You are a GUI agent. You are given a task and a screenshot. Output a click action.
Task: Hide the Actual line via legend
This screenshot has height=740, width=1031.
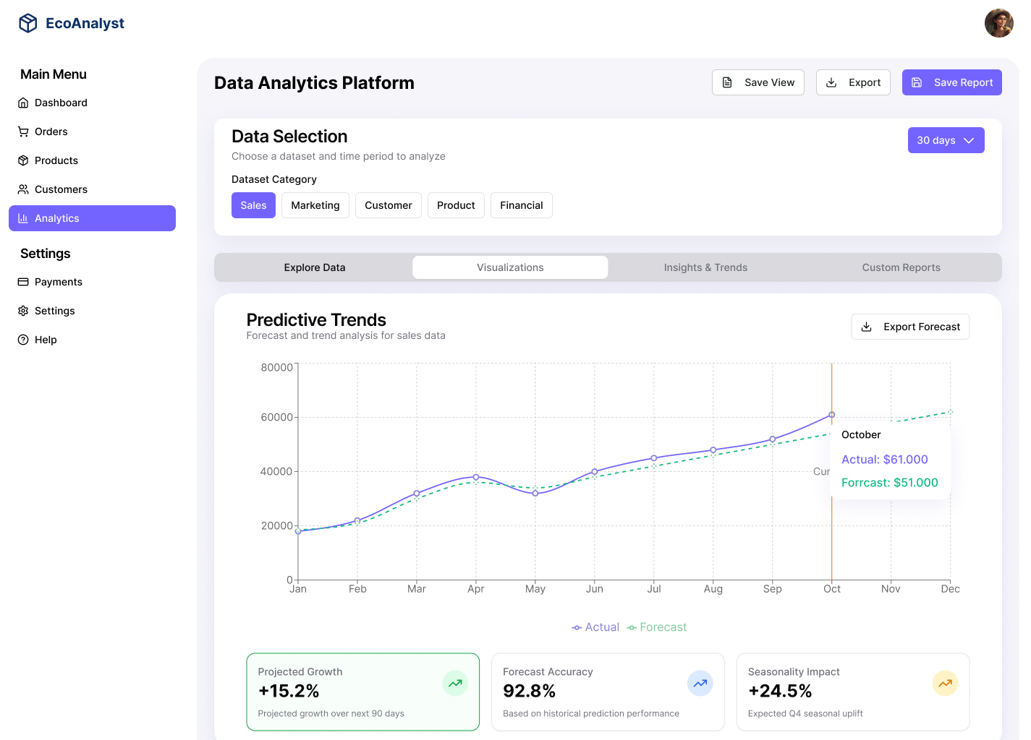(595, 627)
